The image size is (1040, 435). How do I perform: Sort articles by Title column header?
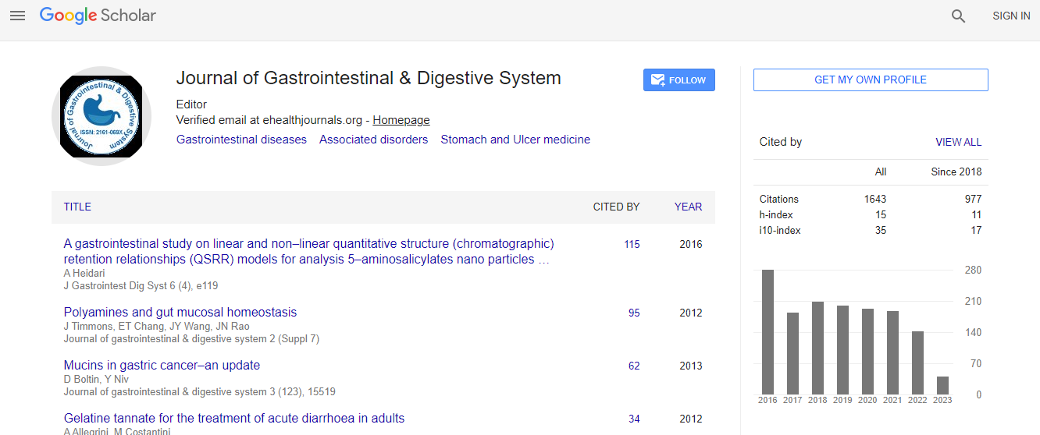pyautogui.click(x=77, y=207)
